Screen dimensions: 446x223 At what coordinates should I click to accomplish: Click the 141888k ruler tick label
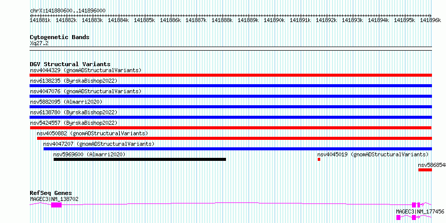222,20
